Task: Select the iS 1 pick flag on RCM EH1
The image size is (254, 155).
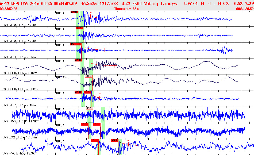Action: pos(79,28)
